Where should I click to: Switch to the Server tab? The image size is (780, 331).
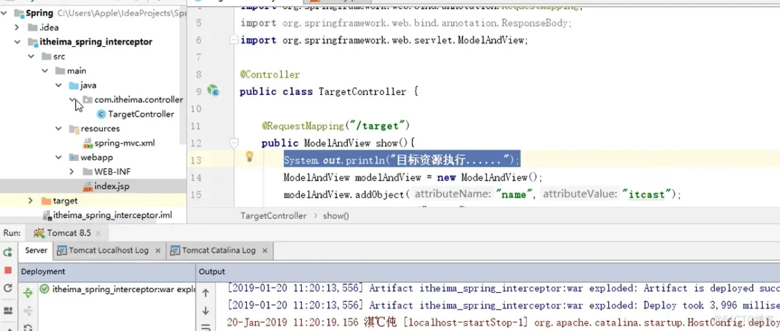pos(36,251)
